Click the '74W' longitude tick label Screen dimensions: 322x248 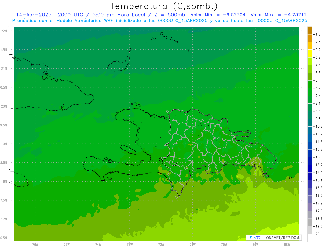(98, 244)
